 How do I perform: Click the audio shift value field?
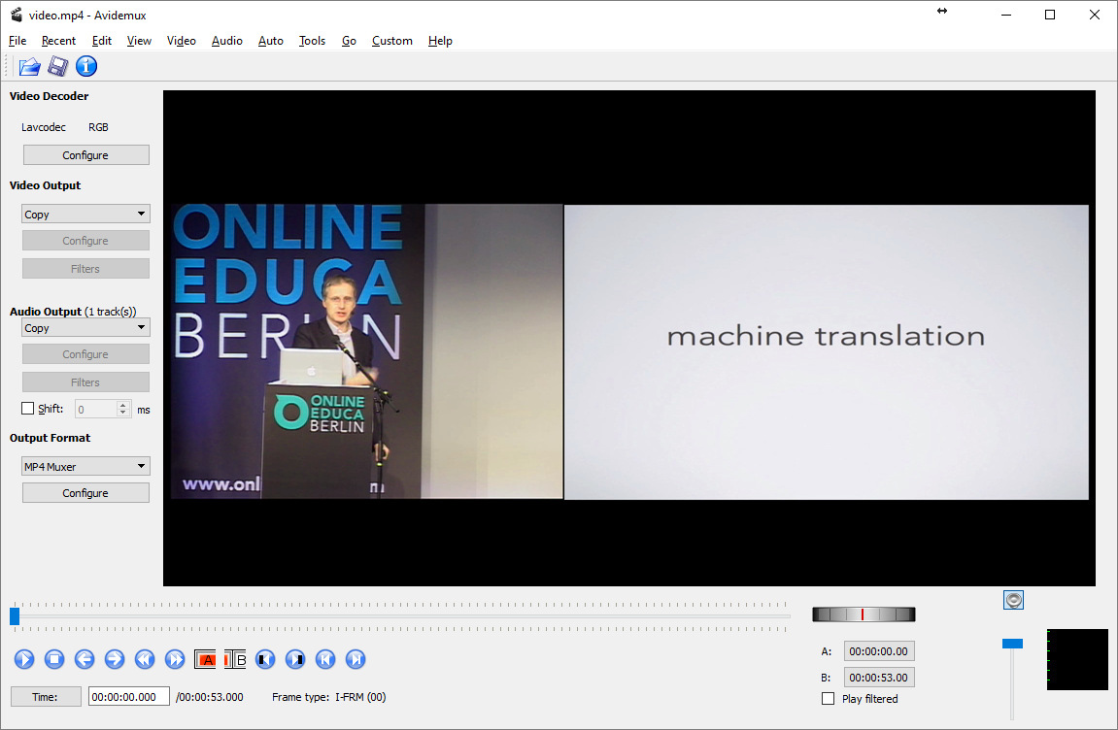(95, 410)
